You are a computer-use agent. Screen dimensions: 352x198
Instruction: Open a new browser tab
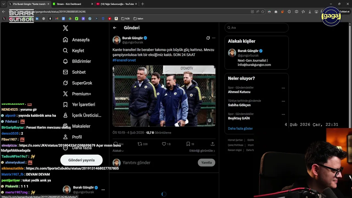142,4
